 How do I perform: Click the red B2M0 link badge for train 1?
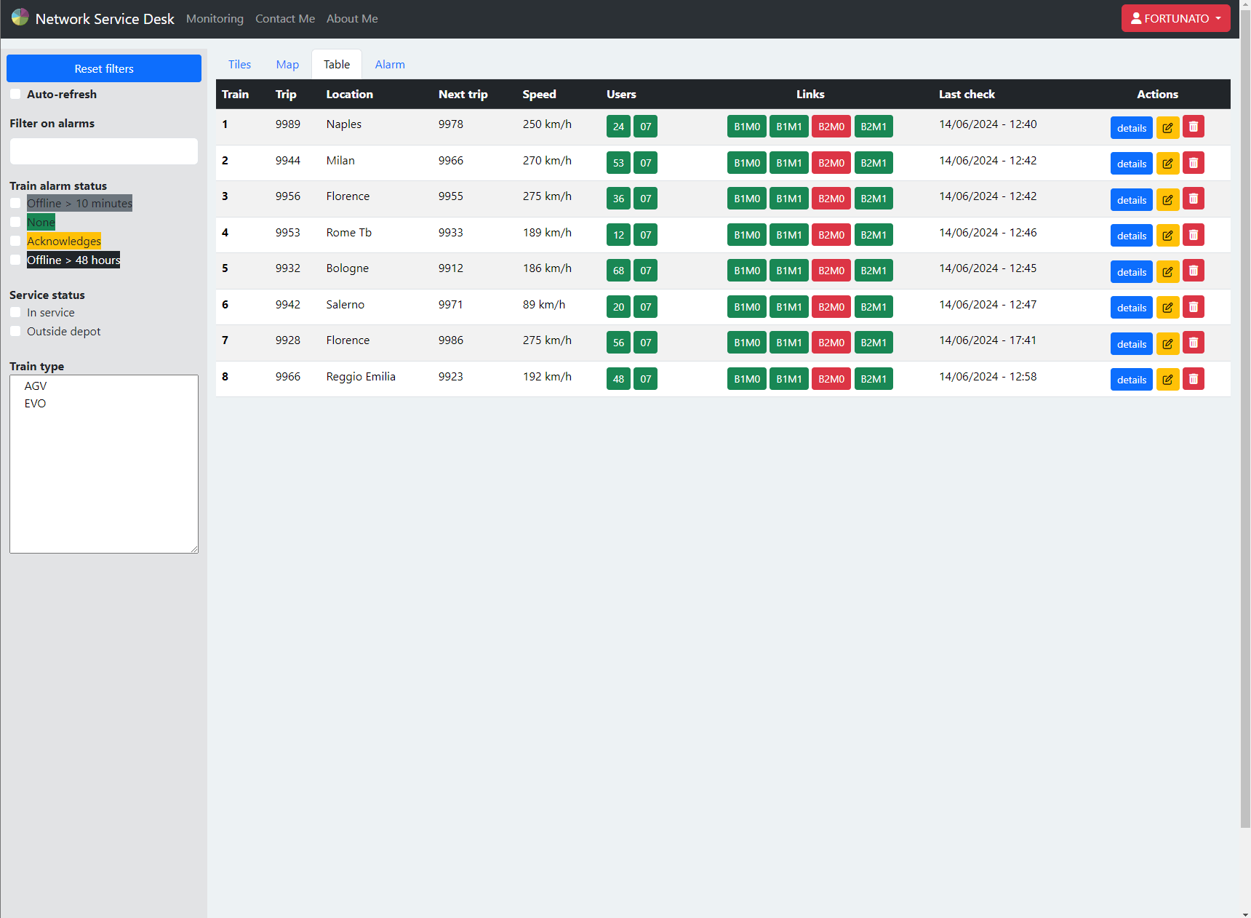pos(831,127)
